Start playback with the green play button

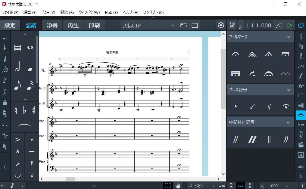[290, 25]
